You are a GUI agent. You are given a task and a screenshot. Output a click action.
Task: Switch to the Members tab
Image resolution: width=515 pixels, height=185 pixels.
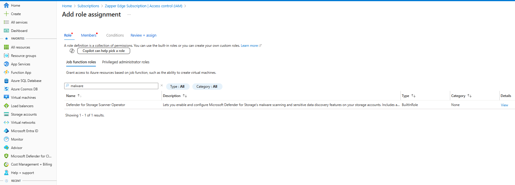pos(89,35)
